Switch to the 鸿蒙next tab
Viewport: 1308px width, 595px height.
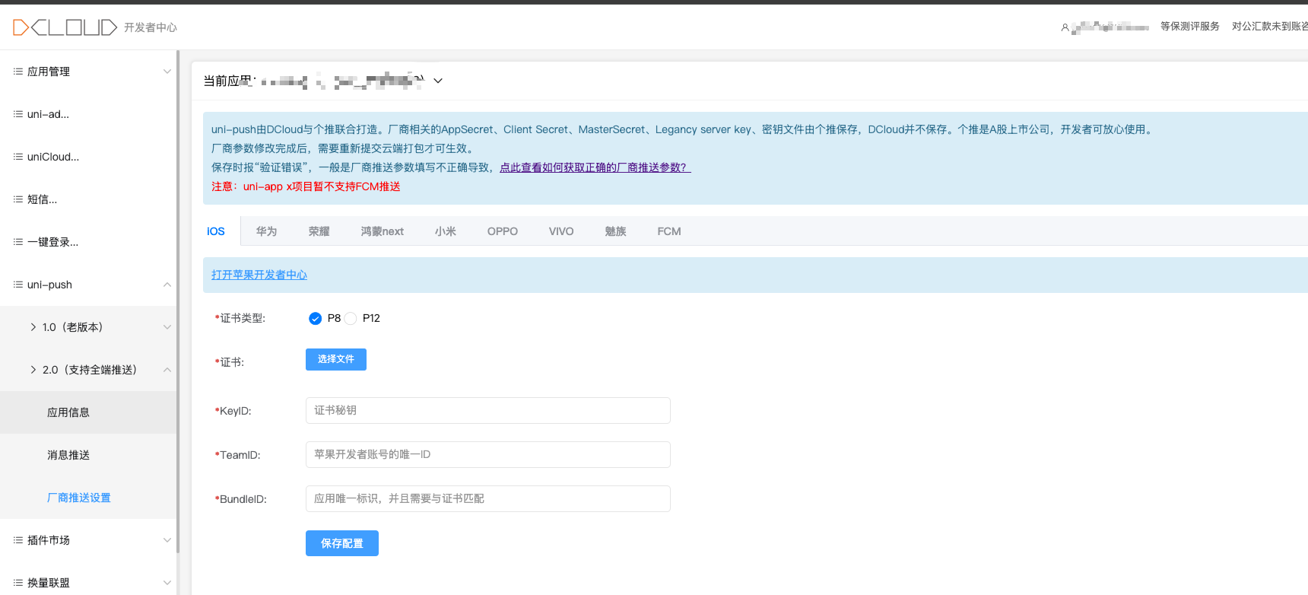383,231
